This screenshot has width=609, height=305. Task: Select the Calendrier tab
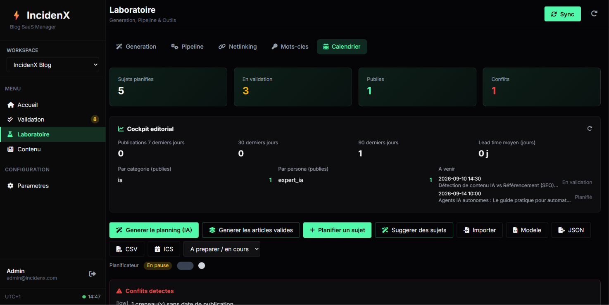pos(342,47)
